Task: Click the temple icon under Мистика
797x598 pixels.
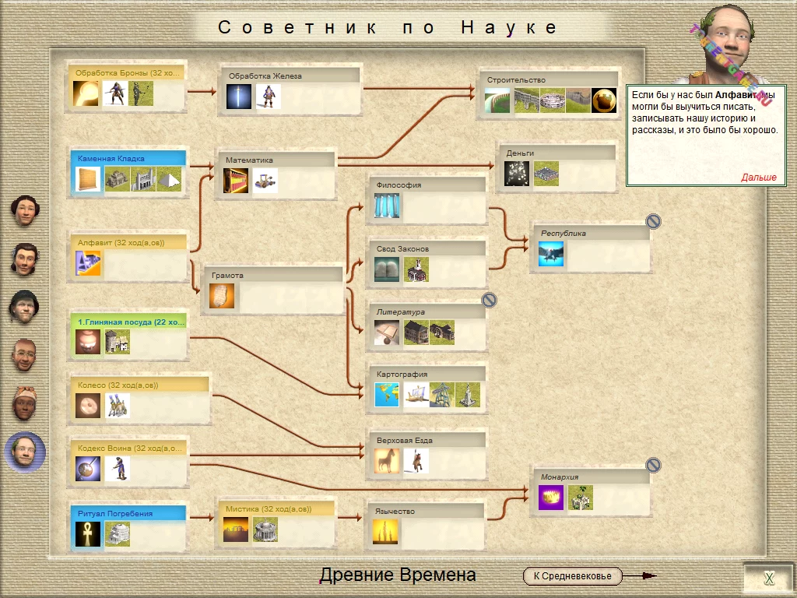Action: [x=265, y=531]
